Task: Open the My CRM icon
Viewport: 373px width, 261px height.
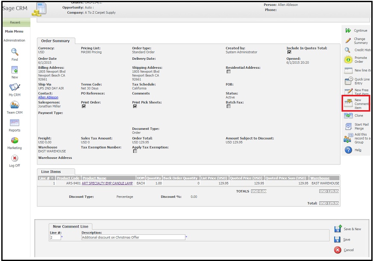Action: [x=15, y=87]
